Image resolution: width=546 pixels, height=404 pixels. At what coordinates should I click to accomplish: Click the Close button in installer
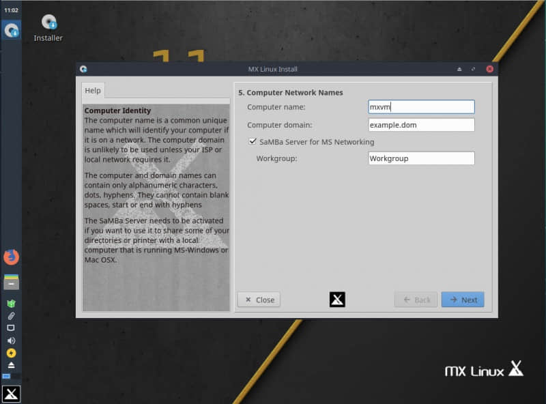pyautogui.click(x=259, y=300)
